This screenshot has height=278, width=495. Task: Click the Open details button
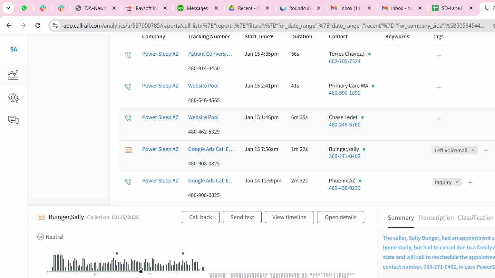coord(341,217)
